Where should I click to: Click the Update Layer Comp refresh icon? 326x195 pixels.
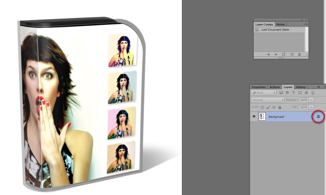tap(283, 54)
